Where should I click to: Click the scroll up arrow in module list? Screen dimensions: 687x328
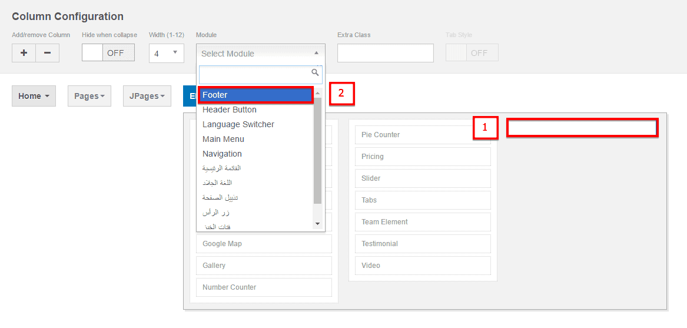pyautogui.click(x=318, y=93)
